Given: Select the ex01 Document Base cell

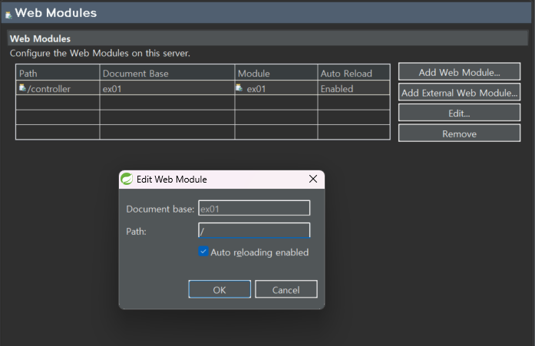Looking at the screenshot, I should [x=167, y=88].
